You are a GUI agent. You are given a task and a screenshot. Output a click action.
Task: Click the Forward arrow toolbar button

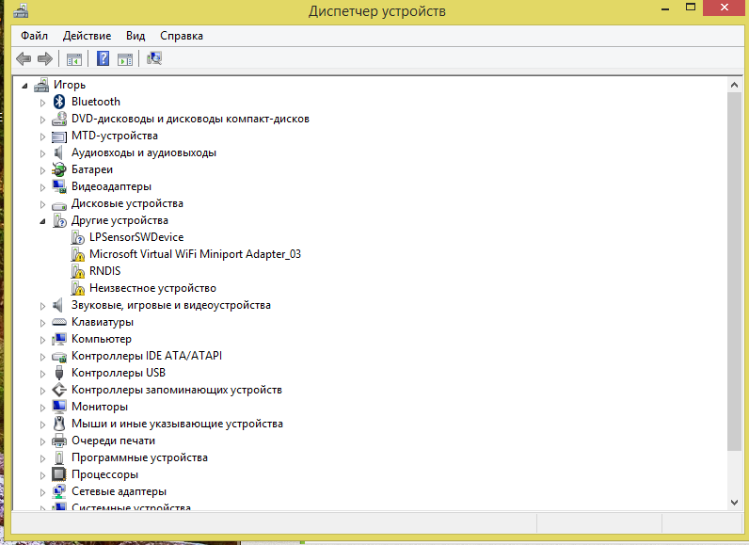click(x=43, y=59)
